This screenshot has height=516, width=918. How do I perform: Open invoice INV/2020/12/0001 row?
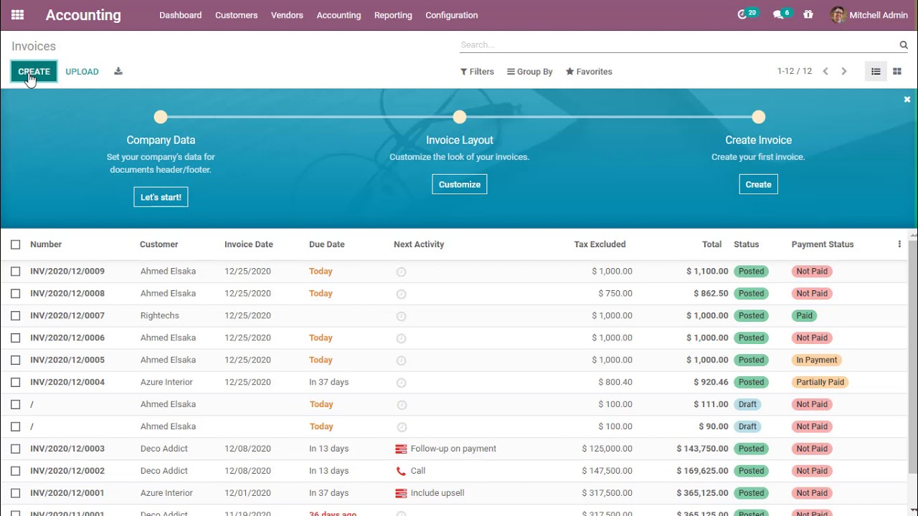(455, 493)
